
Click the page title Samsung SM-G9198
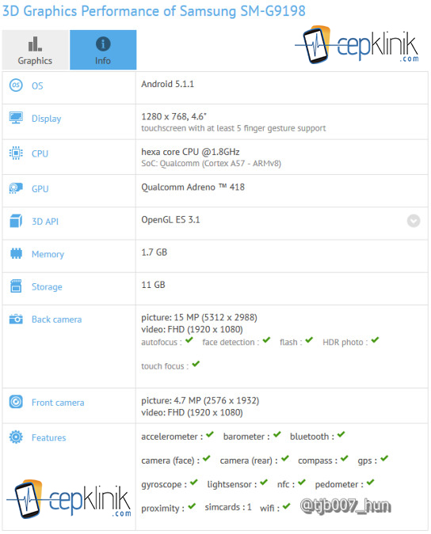coord(242,11)
